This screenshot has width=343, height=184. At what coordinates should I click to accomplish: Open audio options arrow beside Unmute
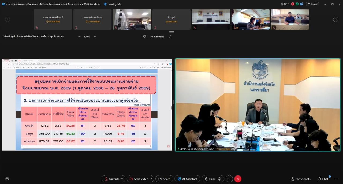(x=122, y=179)
